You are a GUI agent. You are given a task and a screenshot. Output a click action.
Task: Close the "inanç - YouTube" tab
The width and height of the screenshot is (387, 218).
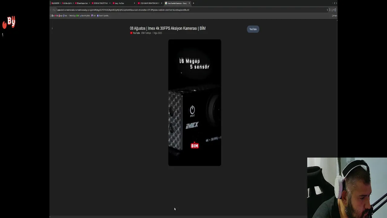pos(135,3)
